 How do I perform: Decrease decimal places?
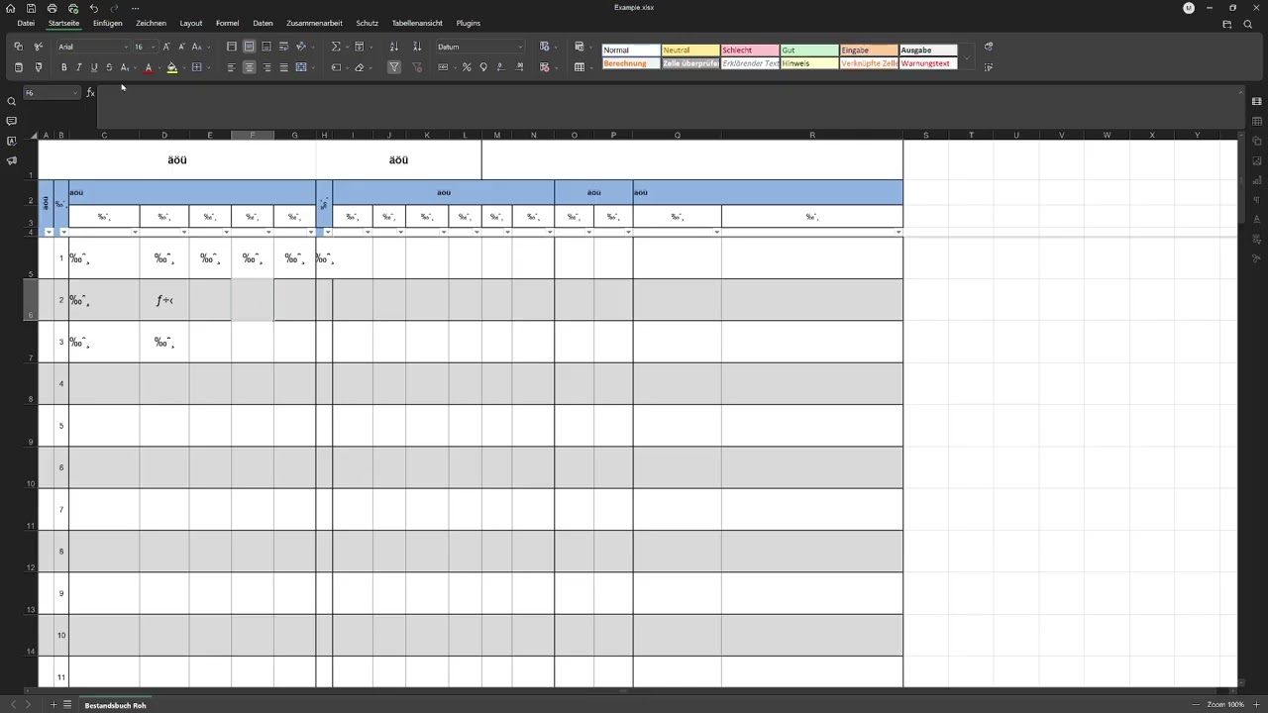coord(500,67)
